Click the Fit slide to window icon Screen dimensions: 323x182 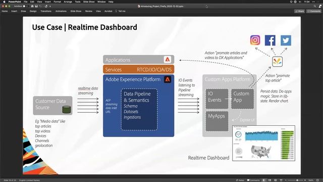pos(317,180)
